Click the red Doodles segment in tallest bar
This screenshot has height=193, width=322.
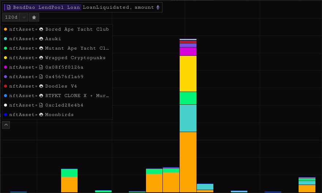[188, 42]
